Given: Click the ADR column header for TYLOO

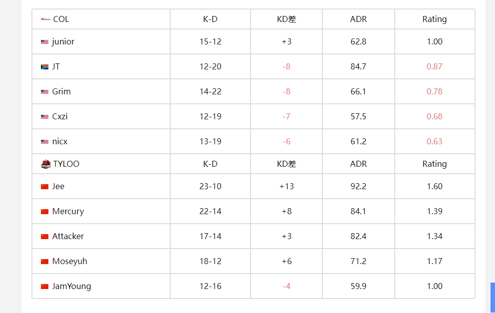Looking at the screenshot, I should click(x=358, y=164).
